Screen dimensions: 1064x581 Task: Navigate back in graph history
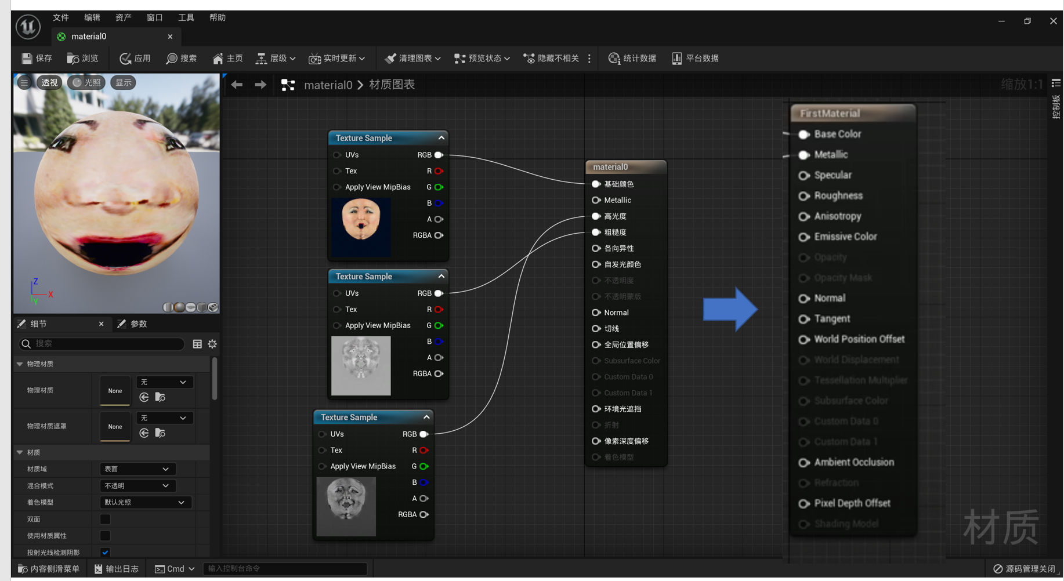point(237,85)
